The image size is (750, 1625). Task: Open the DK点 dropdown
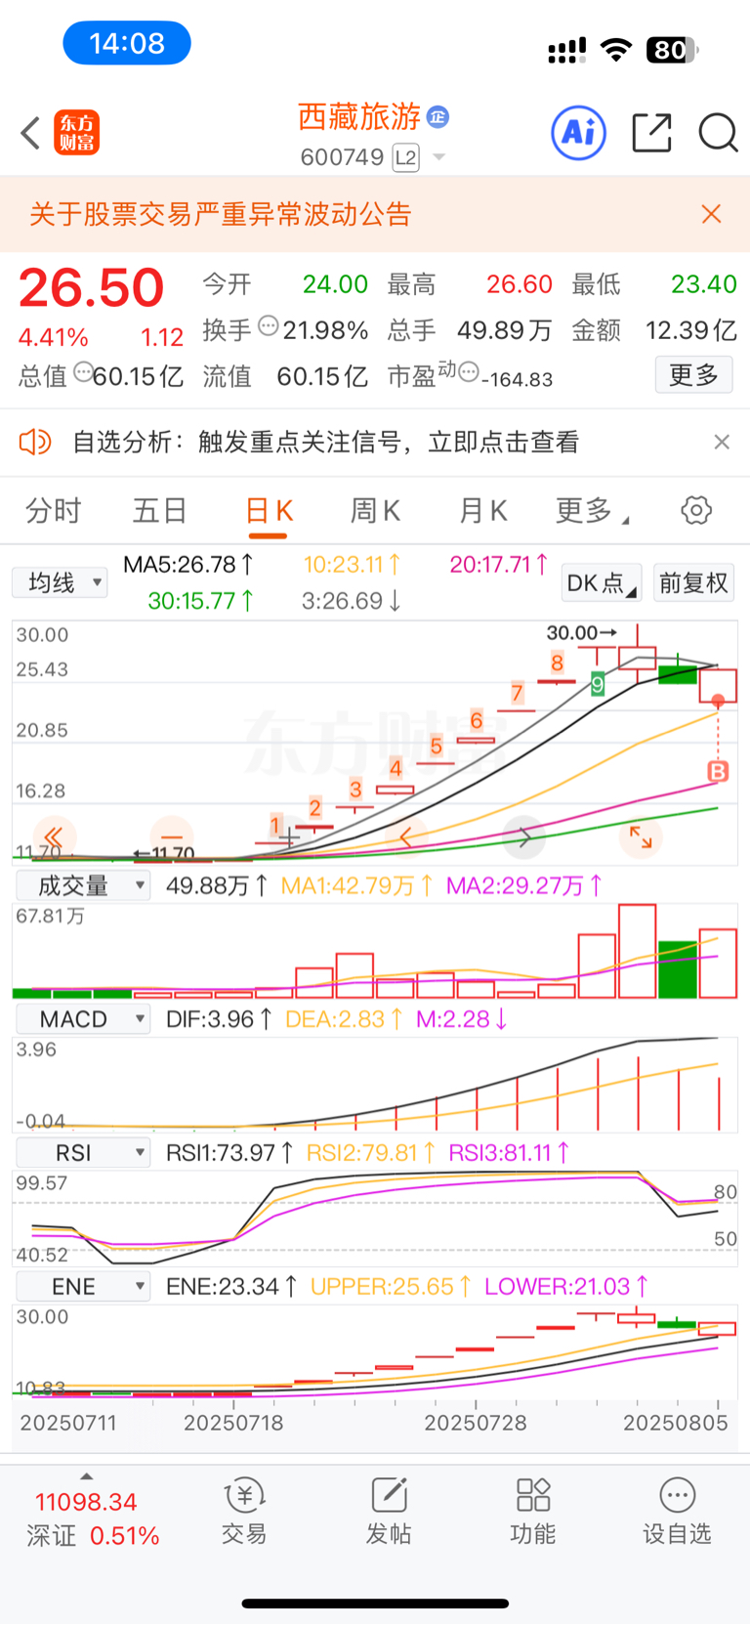(603, 583)
